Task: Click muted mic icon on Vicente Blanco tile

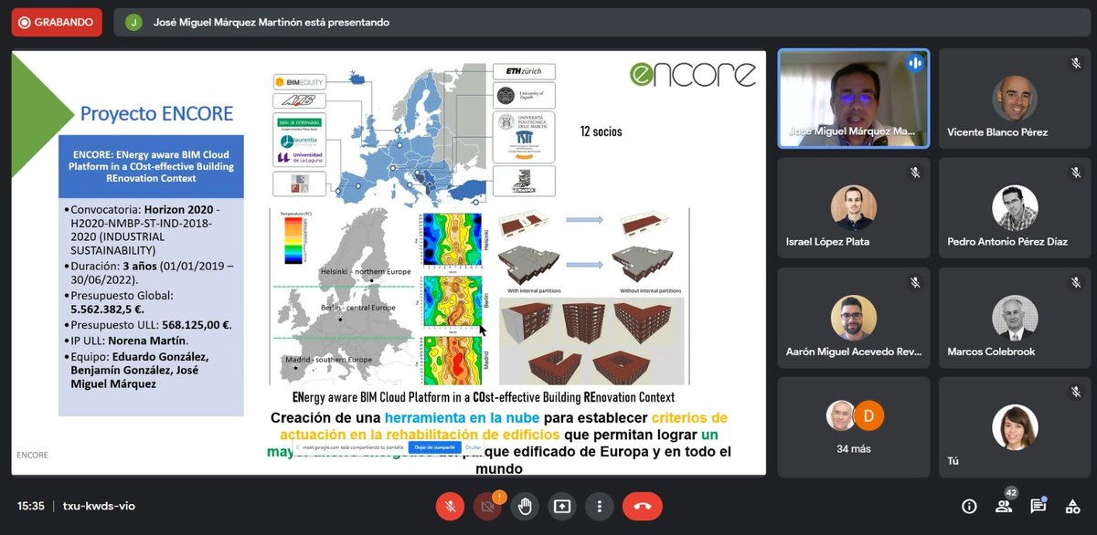Action: [x=1076, y=63]
